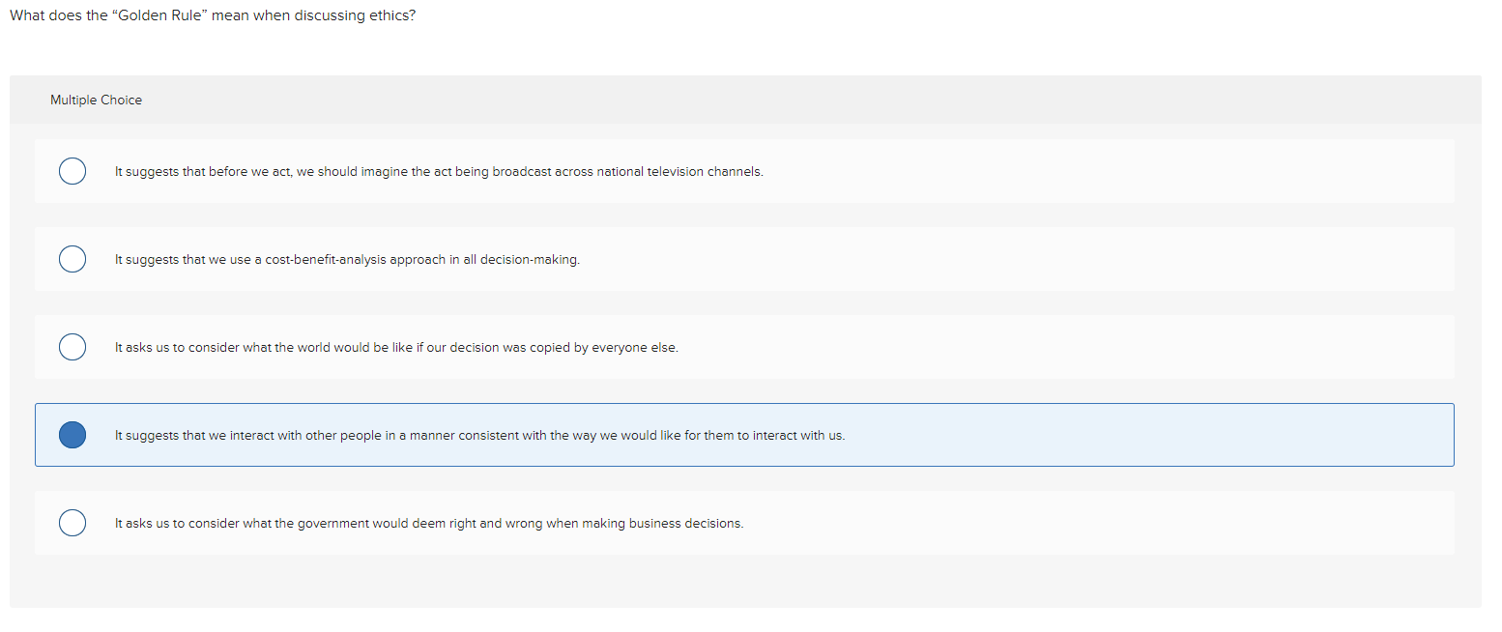Select the copied by everyone else radio button
The image size is (1502, 632).
[x=72, y=347]
